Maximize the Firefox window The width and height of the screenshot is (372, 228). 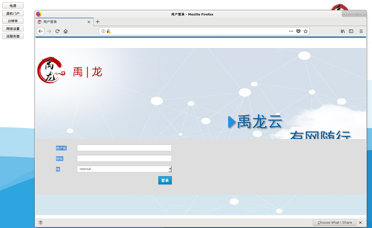pos(357,14)
